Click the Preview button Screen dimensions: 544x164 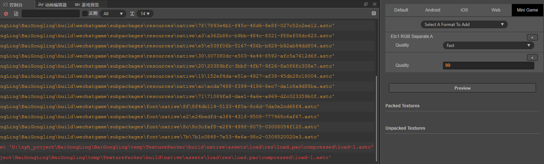click(462, 88)
